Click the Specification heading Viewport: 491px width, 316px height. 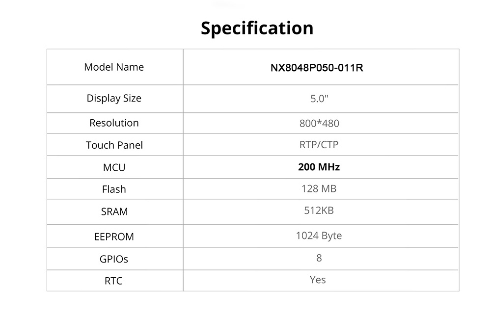click(257, 28)
